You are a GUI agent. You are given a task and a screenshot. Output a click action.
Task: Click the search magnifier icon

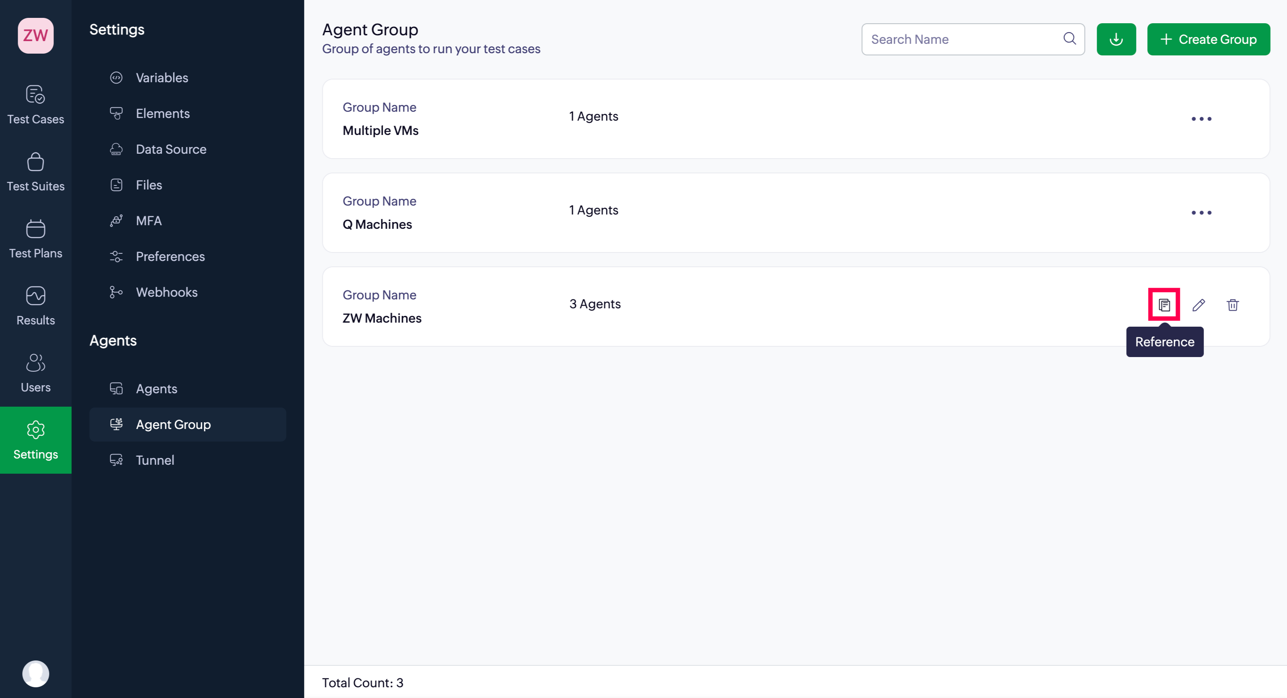click(1070, 38)
